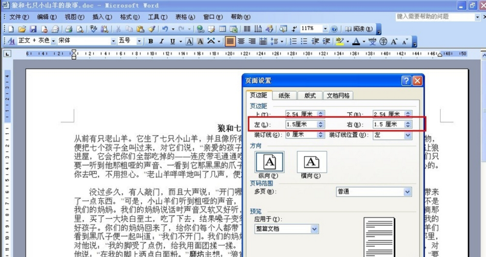Run the spelling and grammar check
Viewport: 486px width, 257px height.
tap(93, 29)
